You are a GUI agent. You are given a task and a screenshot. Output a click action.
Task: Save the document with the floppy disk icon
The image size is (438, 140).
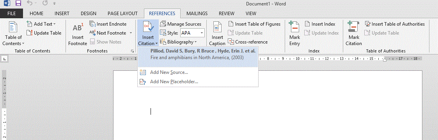coord(18,3)
